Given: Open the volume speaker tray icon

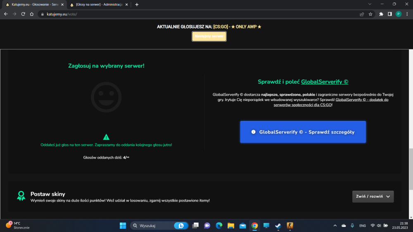Looking at the screenshot, I should [x=379, y=225].
